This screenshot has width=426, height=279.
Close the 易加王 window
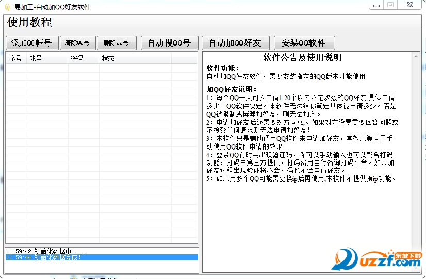[x=409, y=5]
